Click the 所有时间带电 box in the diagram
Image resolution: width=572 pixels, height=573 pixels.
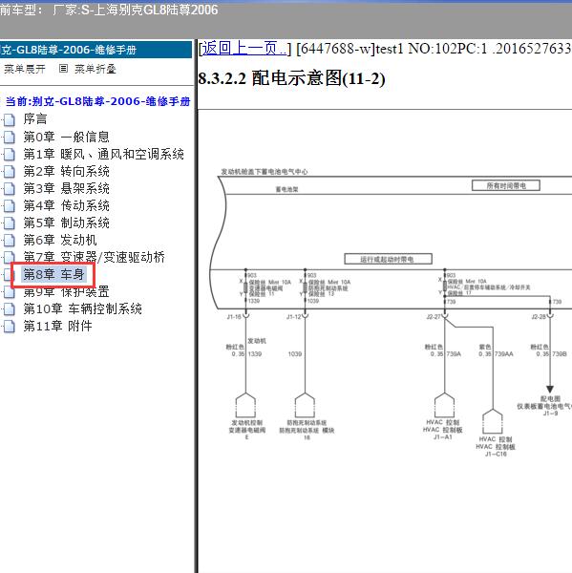pyautogui.click(x=505, y=185)
